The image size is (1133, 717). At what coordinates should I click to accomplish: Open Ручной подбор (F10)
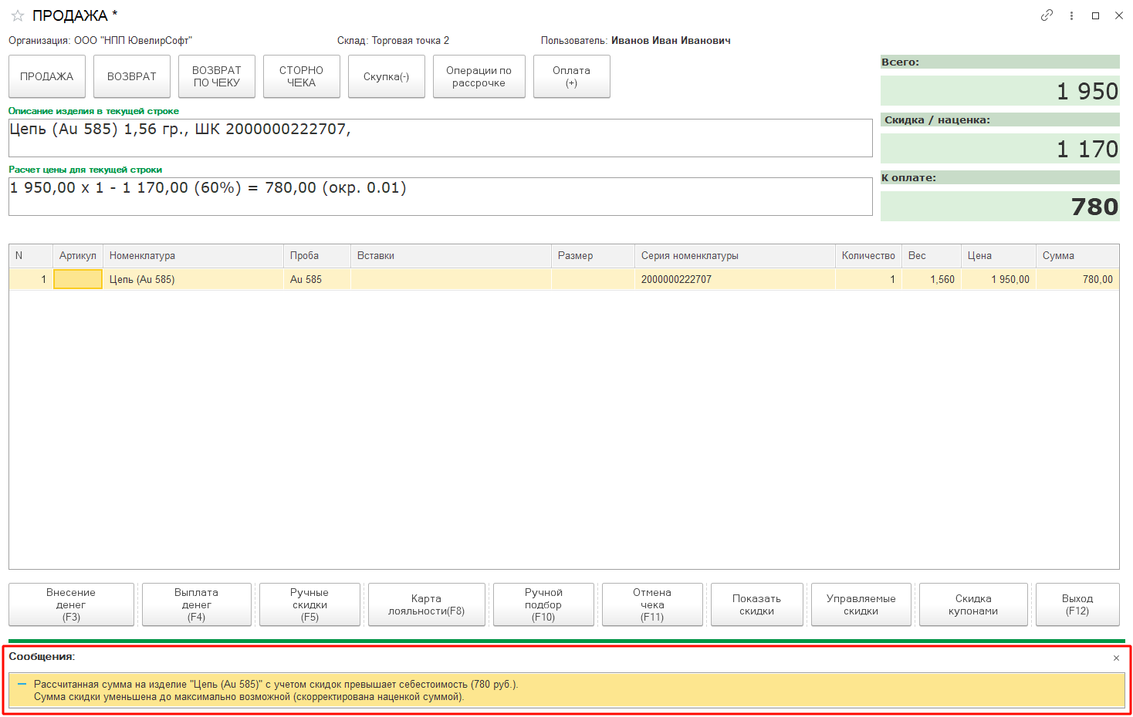[x=544, y=604]
